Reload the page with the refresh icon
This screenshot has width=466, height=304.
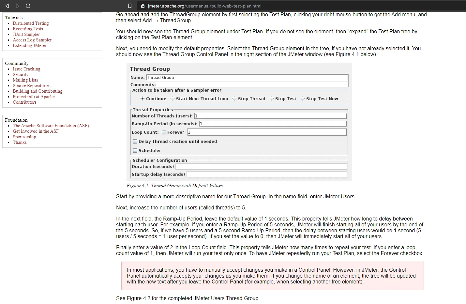pos(28,6)
